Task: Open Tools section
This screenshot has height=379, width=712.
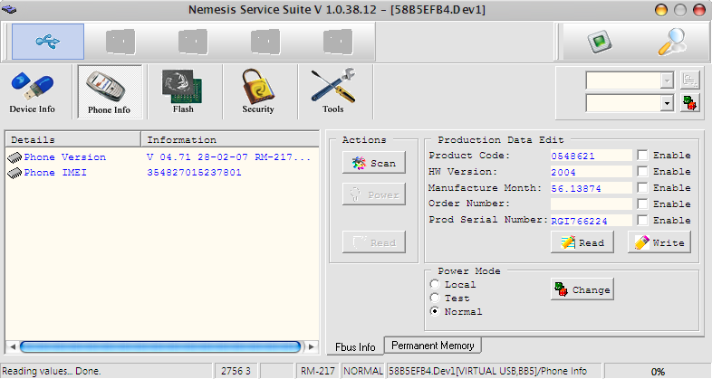Action: [x=333, y=91]
